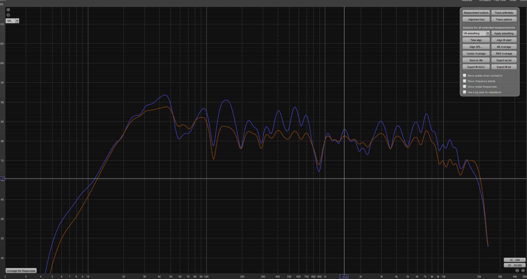This screenshot has height=279, width=527.
Task: Click the 1.452k cursor frequency readout
Action: [344, 277]
